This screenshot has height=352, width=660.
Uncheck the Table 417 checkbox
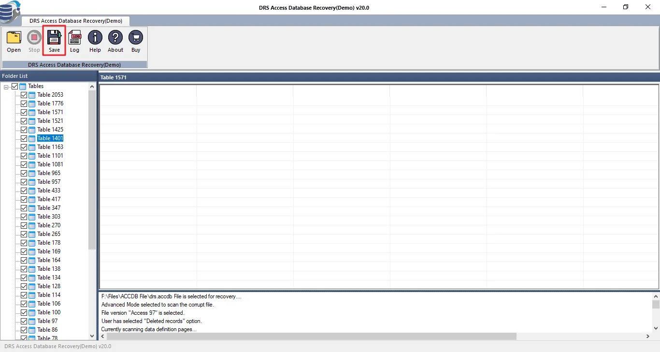[x=24, y=199]
